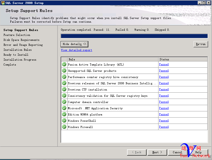The width and height of the screenshot is (212, 160).
Task: Click the Previous CTP installation rule text
Action: (x=88, y=89)
